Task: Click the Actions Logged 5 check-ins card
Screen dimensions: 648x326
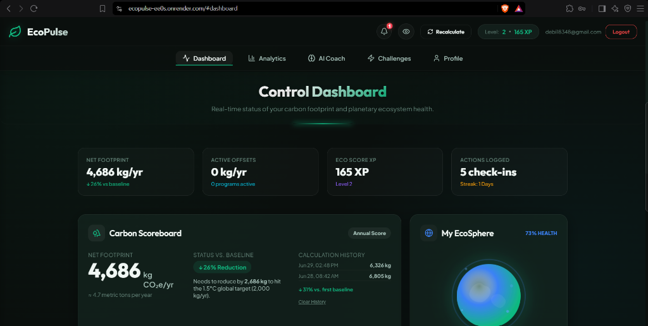Action: [x=509, y=172]
